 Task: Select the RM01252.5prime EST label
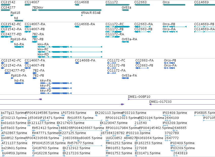[x=119, y=143]
